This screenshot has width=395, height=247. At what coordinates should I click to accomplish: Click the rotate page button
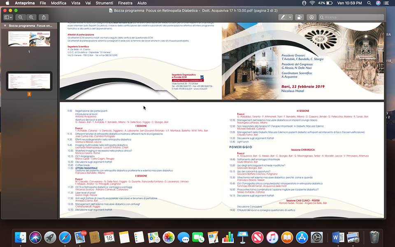[x=299, y=17]
